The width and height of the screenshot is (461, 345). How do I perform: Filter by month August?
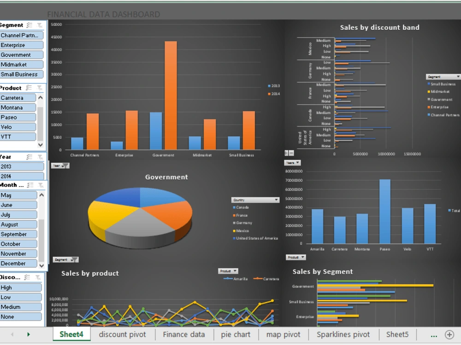click(x=18, y=224)
